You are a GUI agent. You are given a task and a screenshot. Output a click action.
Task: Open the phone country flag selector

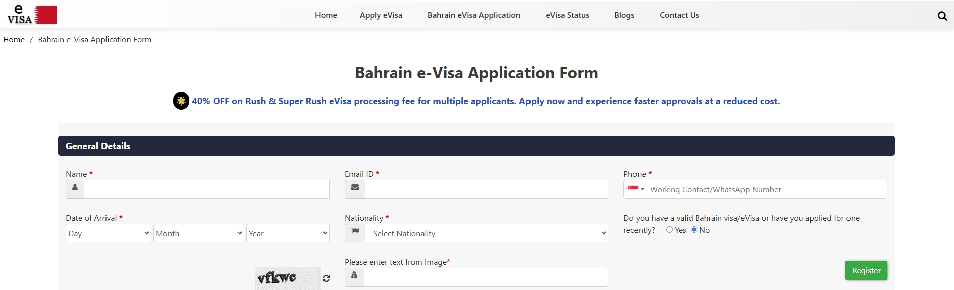[635, 189]
